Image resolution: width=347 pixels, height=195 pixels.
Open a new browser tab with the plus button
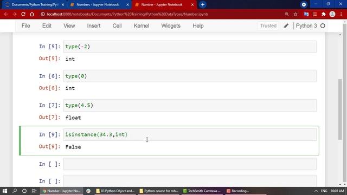click(x=202, y=4)
